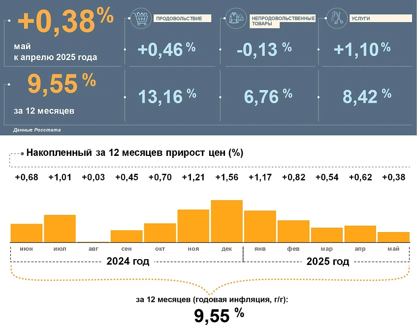Click the tallest bar for декабрь

pyautogui.click(x=226, y=221)
